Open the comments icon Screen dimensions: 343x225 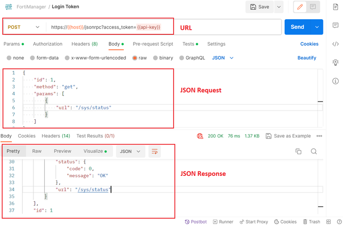coord(313,7)
